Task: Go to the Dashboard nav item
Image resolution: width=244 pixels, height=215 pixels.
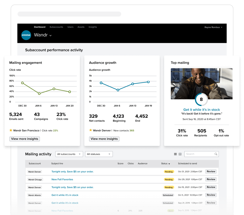Action: click(39, 27)
